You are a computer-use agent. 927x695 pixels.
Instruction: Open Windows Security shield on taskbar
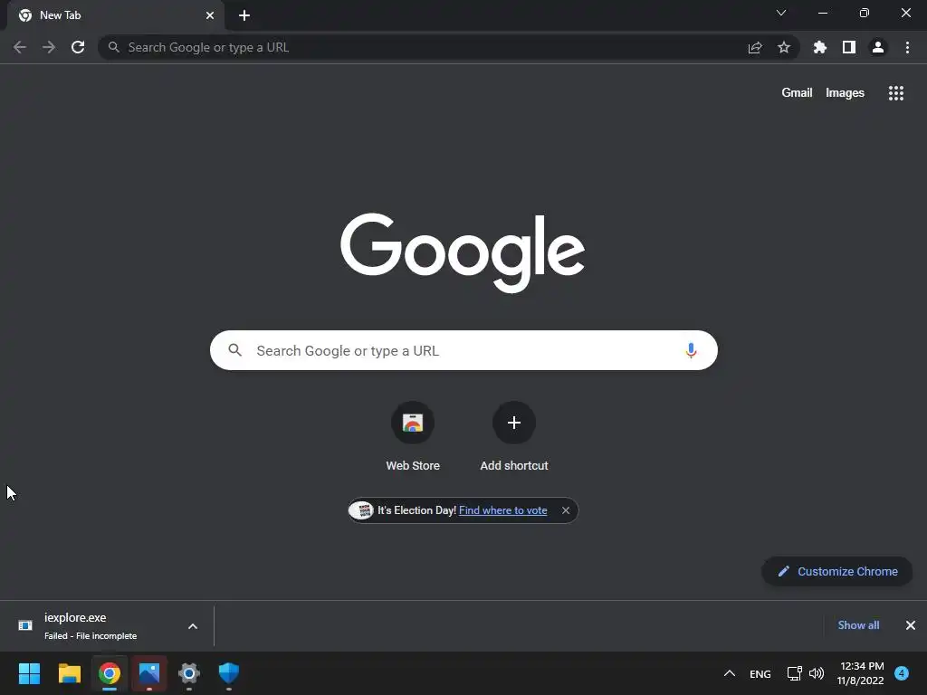(x=229, y=673)
